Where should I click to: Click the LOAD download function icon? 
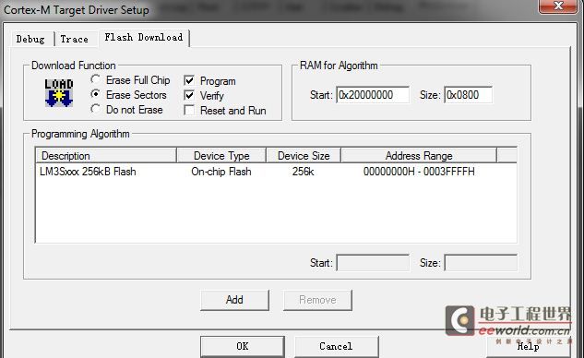pos(59,93)
